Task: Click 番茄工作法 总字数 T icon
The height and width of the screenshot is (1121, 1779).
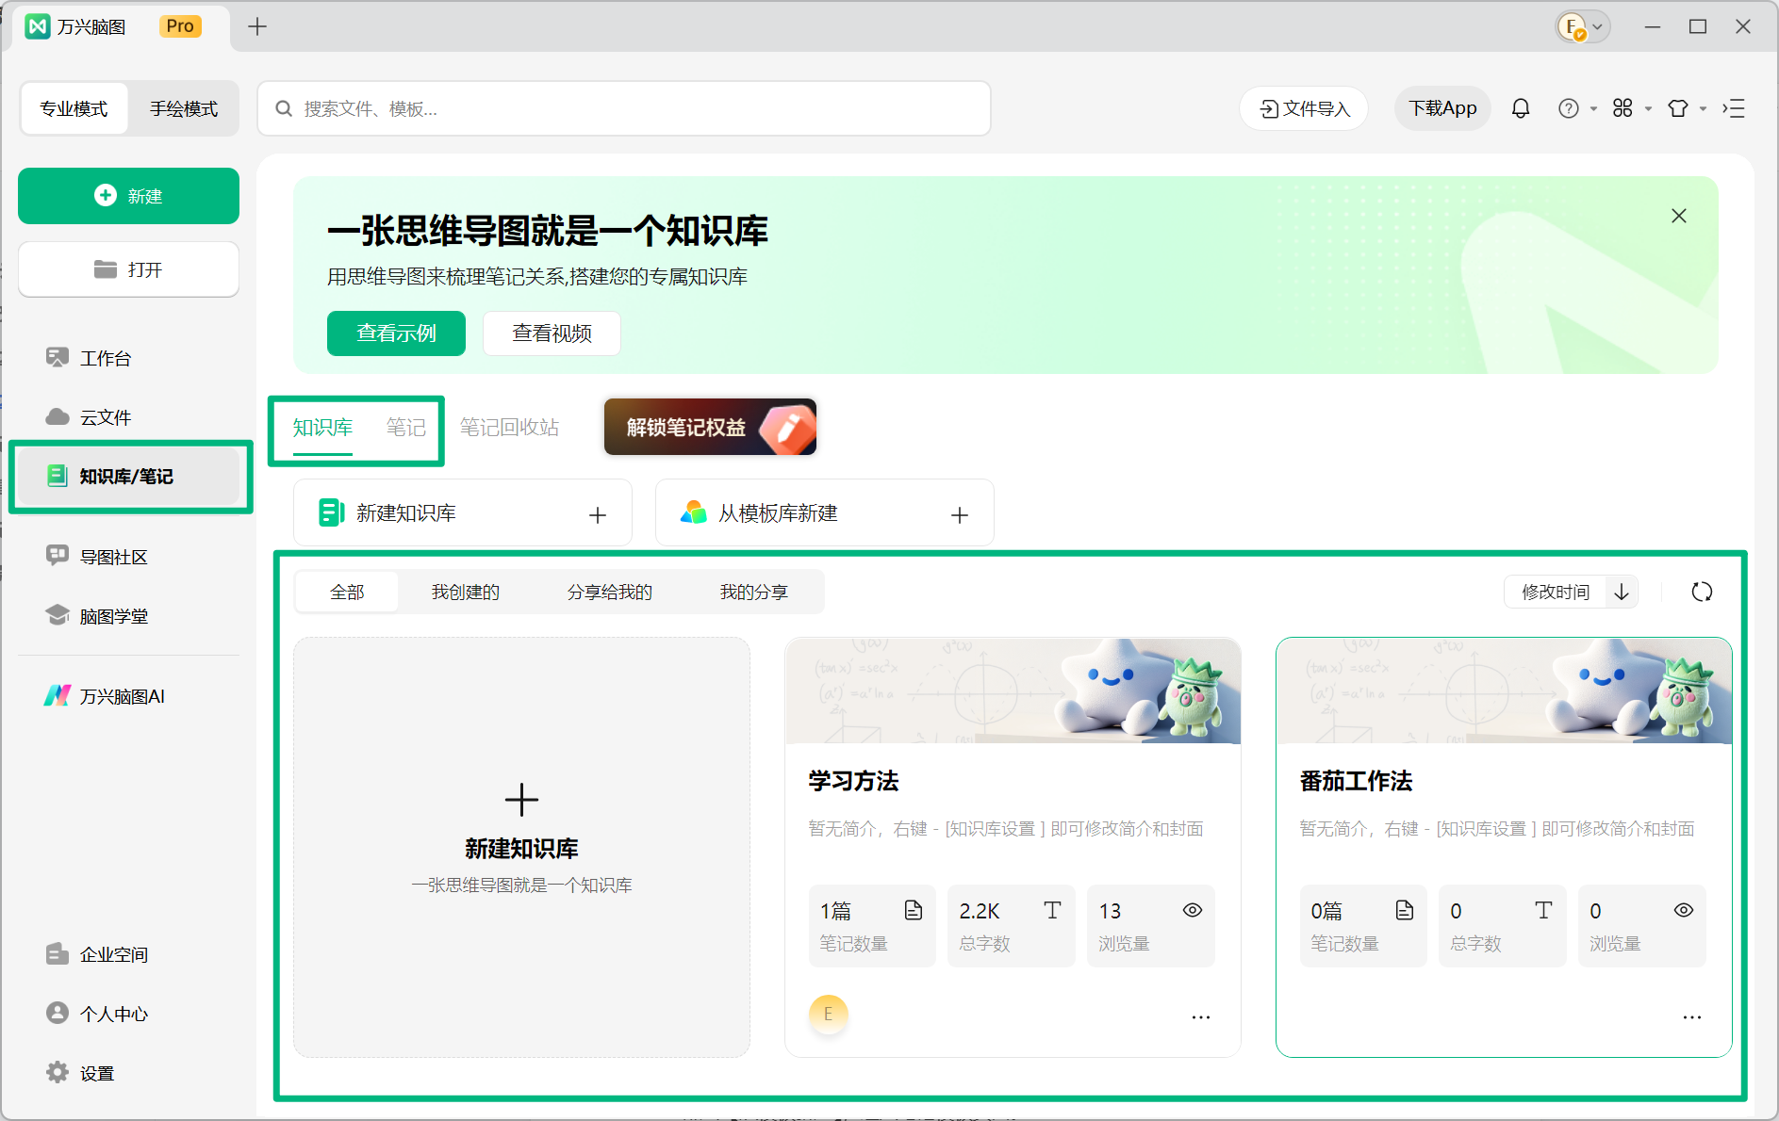Action: [x=1543, y=910]
